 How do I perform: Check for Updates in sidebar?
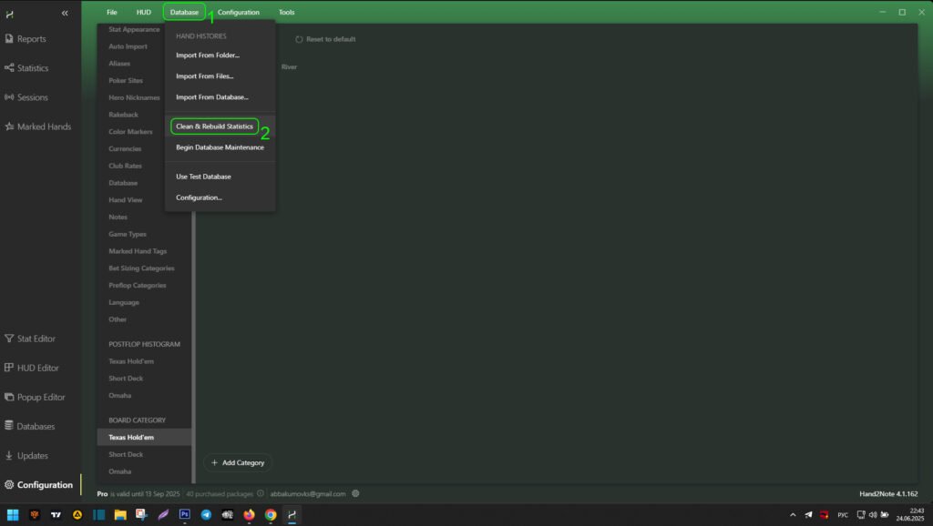(x=32, y=455)
